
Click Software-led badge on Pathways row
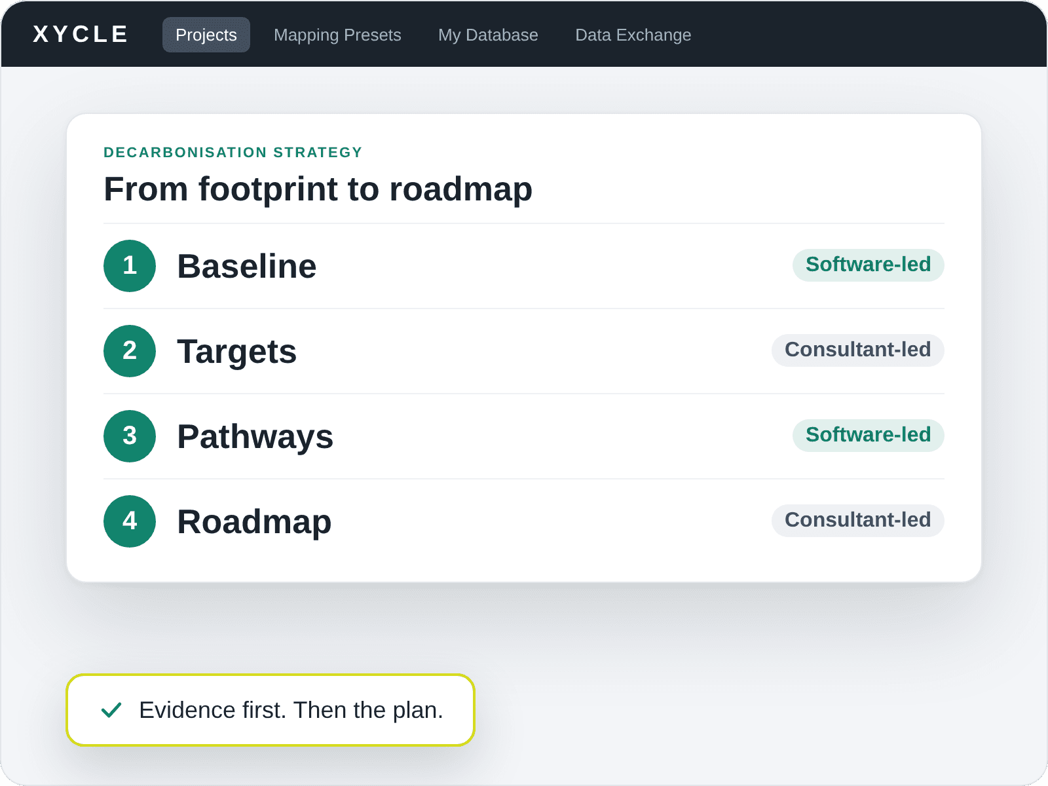[x=869, y=435]
